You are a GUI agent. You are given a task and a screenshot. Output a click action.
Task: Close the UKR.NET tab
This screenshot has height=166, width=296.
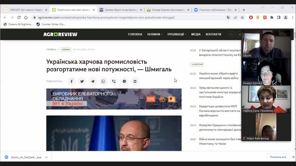coord(46,10)
